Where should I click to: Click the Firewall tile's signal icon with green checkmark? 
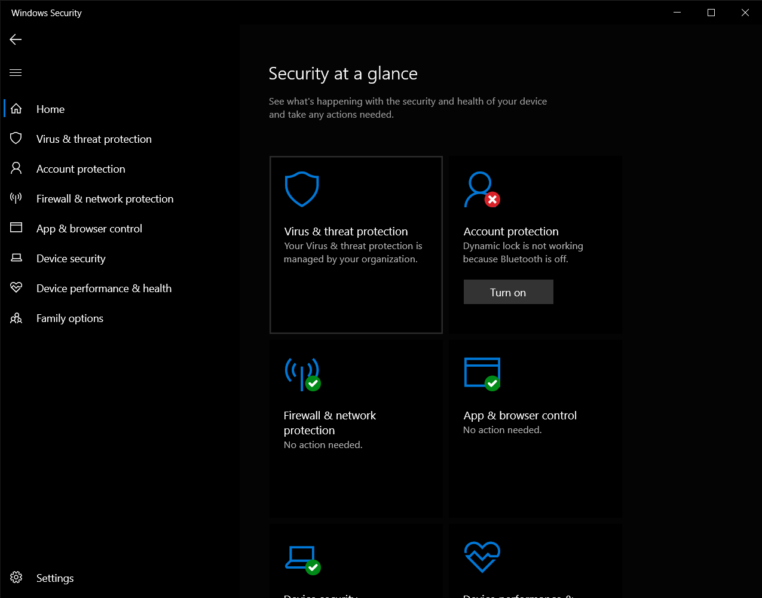click(303, 373)
